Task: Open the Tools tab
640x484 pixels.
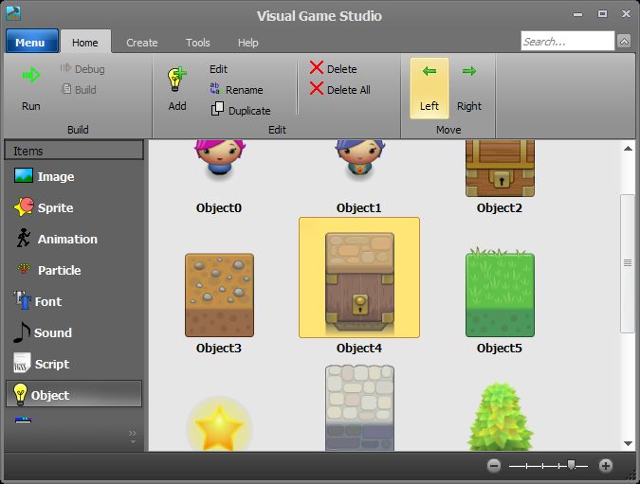Action: tap(198, 43)
